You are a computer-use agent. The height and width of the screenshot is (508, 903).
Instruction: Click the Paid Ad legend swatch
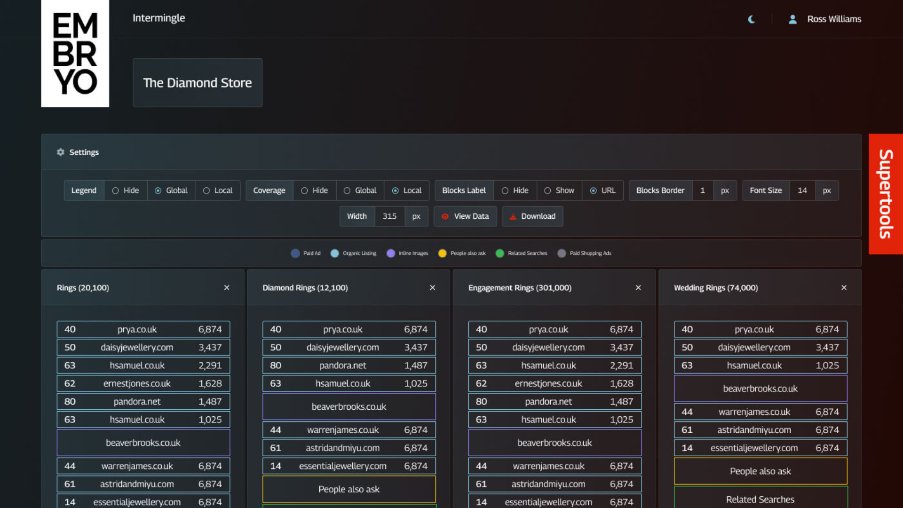pos(295,253)
